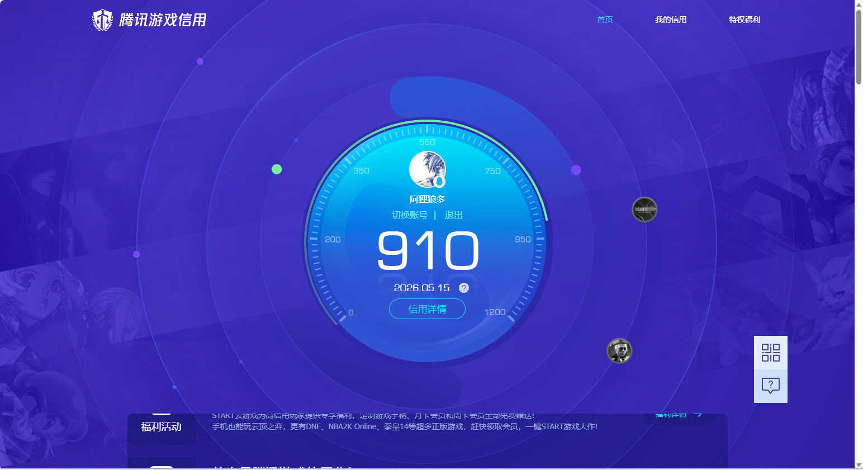Open the 特权福利 tab
863x470 pixels.
tap(745, 20)
